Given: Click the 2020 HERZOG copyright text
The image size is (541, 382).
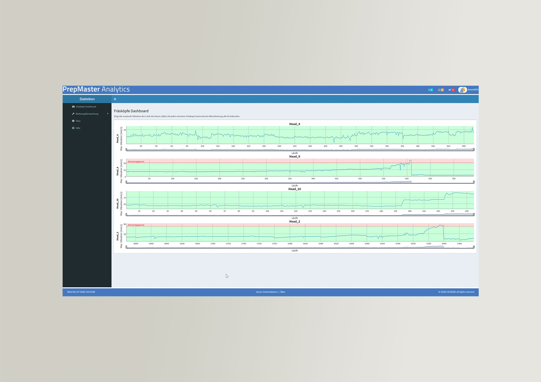Looking at the screenshot, I should point(456,292).
